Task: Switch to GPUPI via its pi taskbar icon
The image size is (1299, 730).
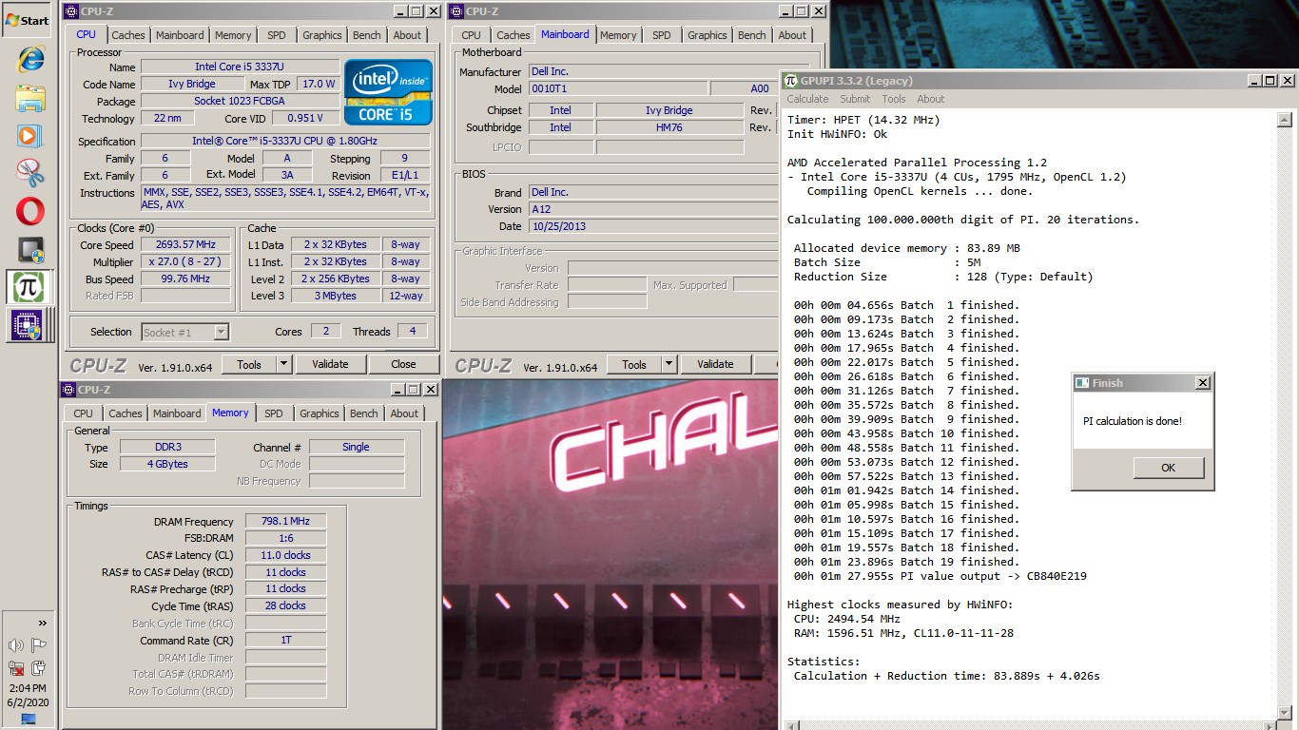Action: click(x=29, y=287)
